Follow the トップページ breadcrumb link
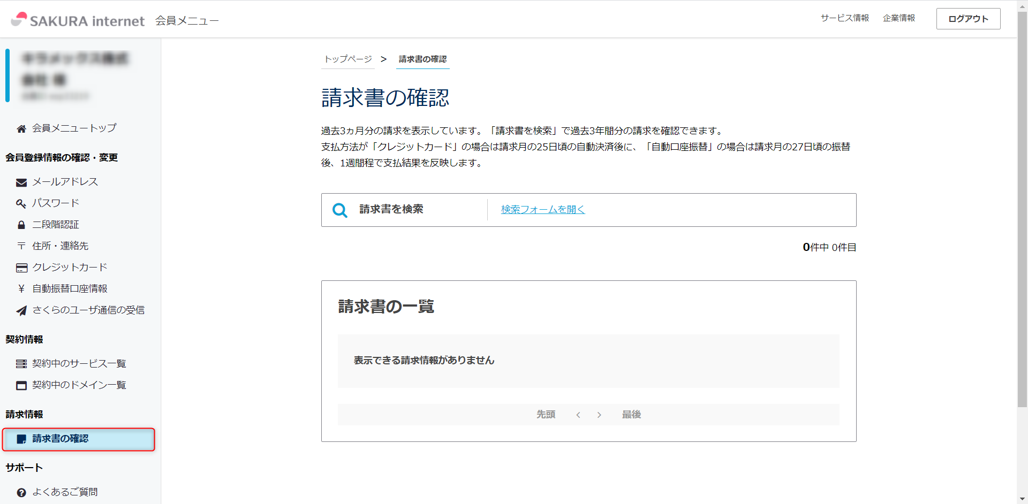Image resolution: width=1028 pixels, height=504 pixels. pos(348,59)
